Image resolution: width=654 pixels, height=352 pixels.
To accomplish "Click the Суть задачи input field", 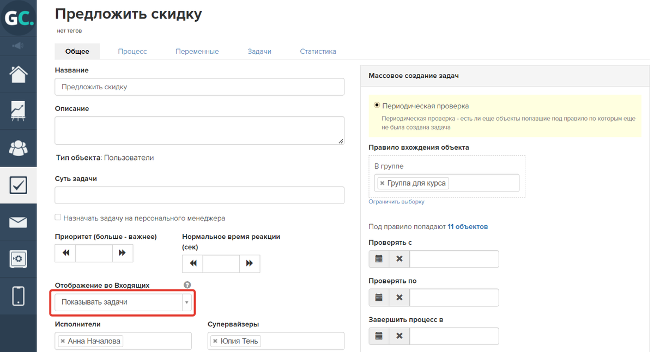I will (x=199, y=195).
